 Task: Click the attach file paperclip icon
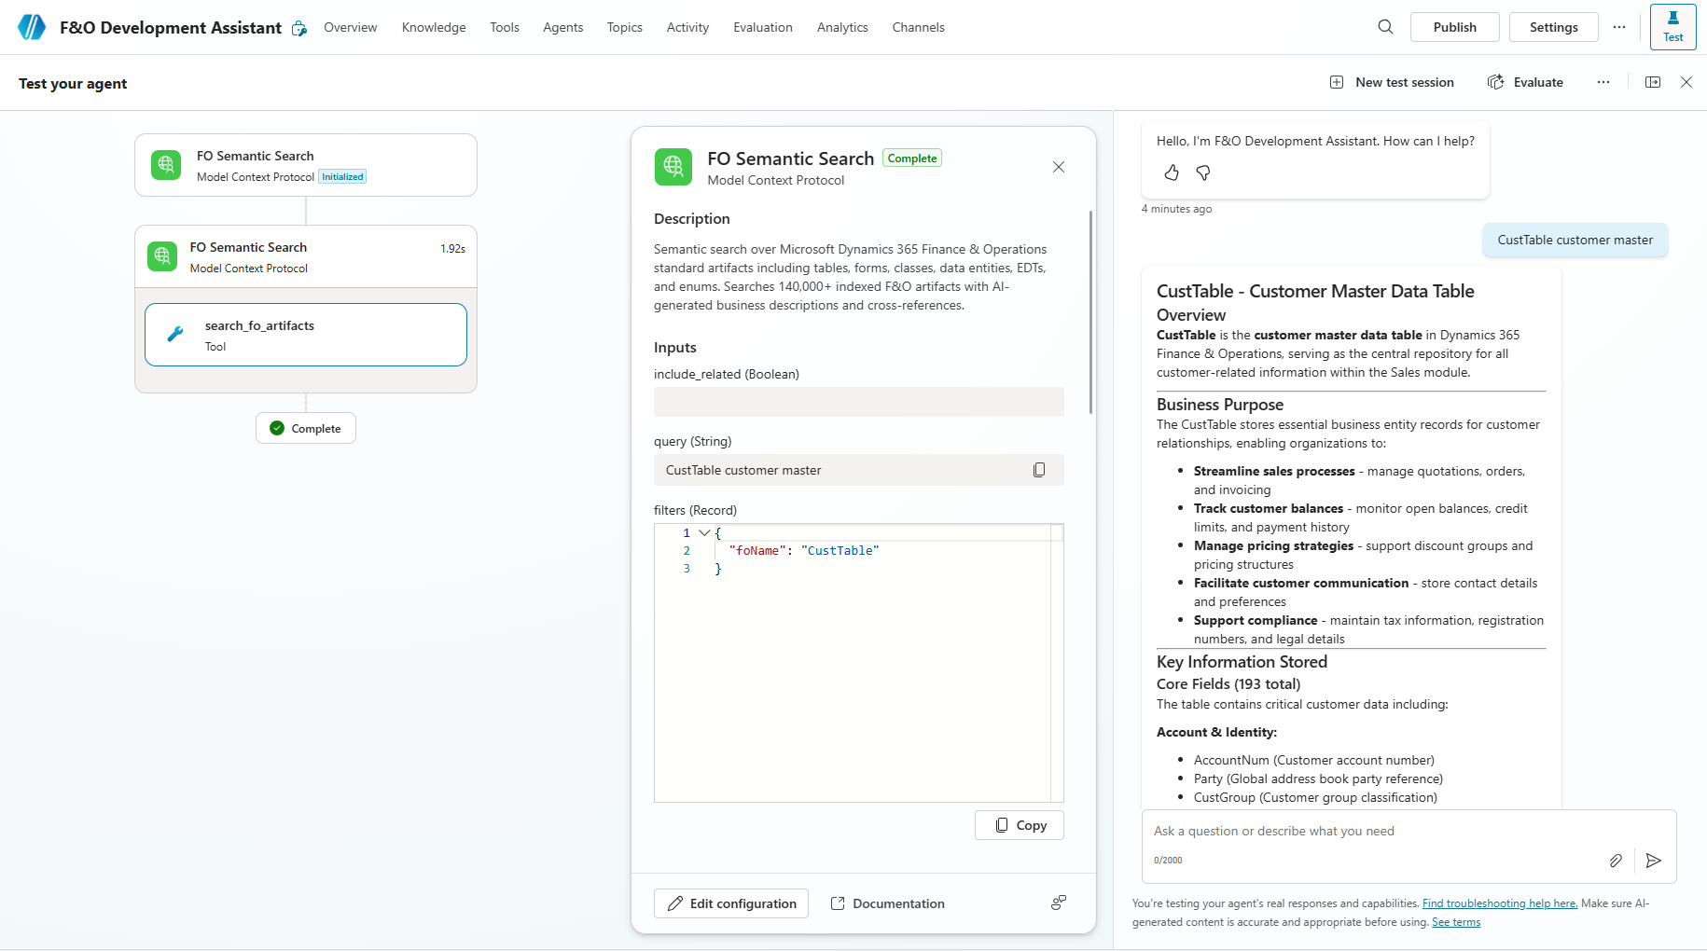1616,861
